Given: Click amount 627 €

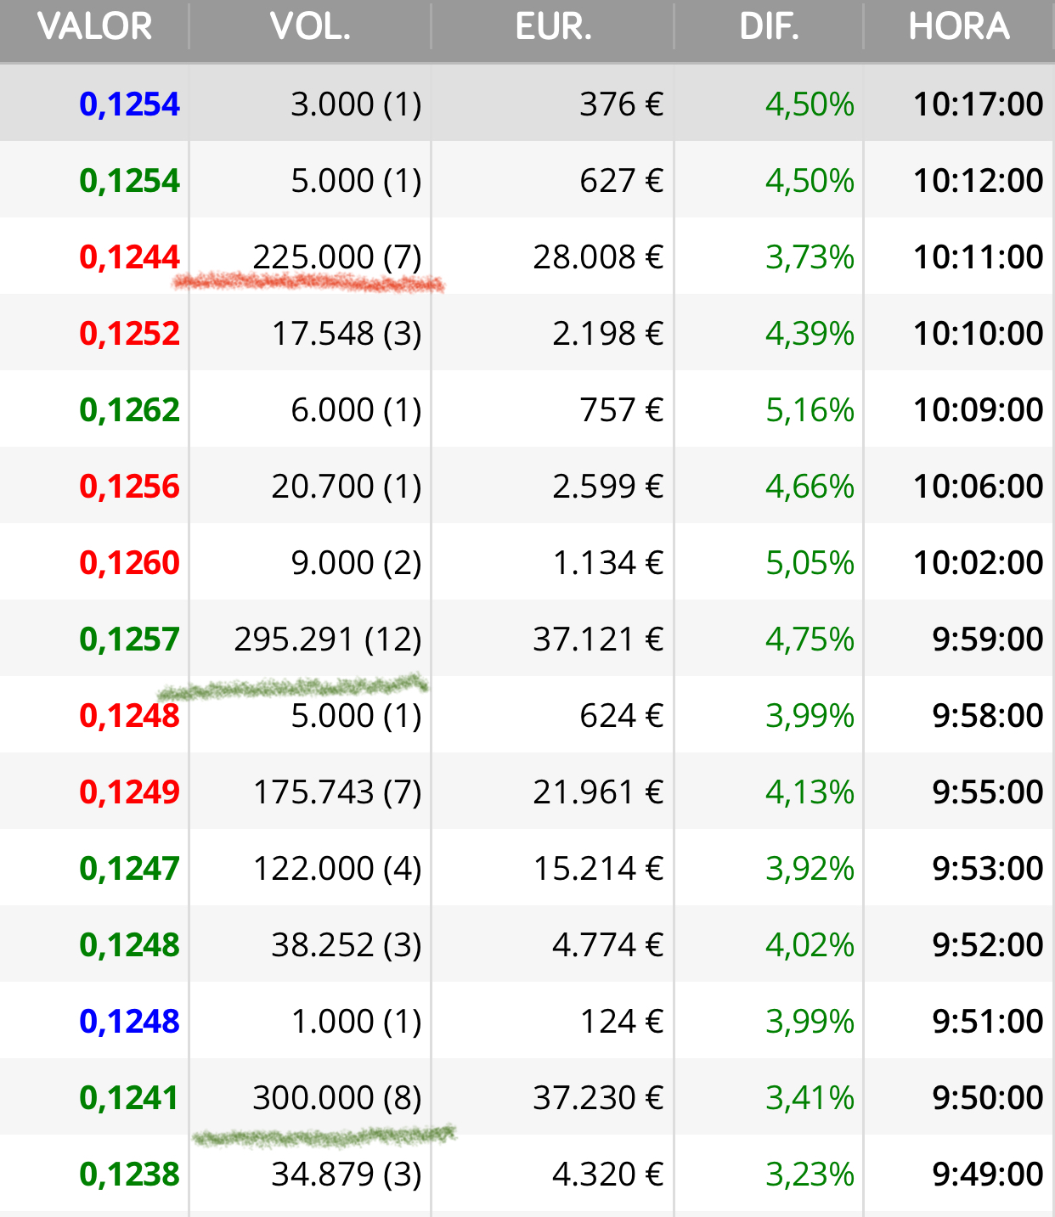Looking at the screenshot, I should (622, 181).
